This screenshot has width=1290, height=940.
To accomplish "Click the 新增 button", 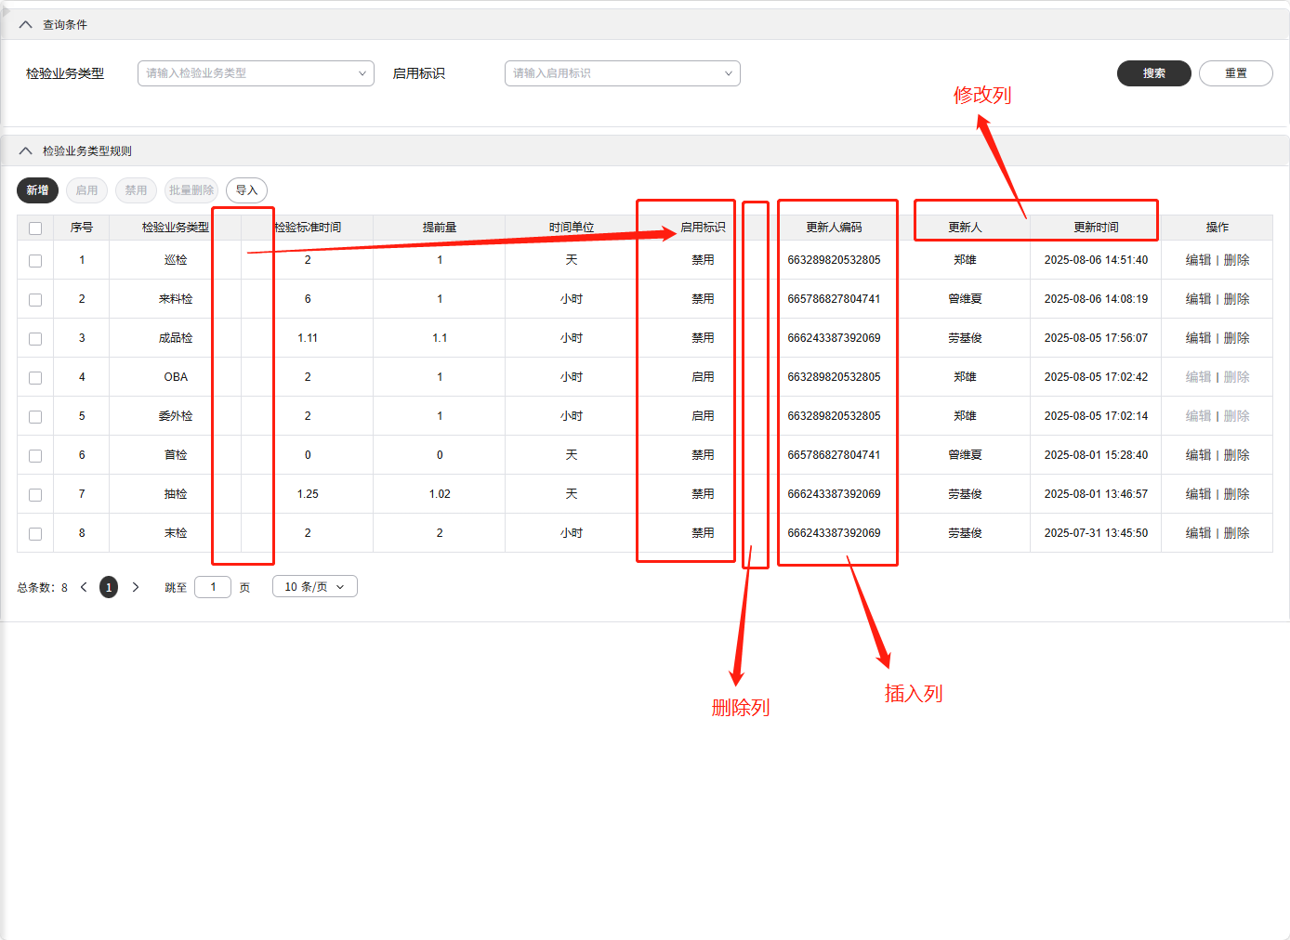I will pyautogui.click(x=37, y=190).
